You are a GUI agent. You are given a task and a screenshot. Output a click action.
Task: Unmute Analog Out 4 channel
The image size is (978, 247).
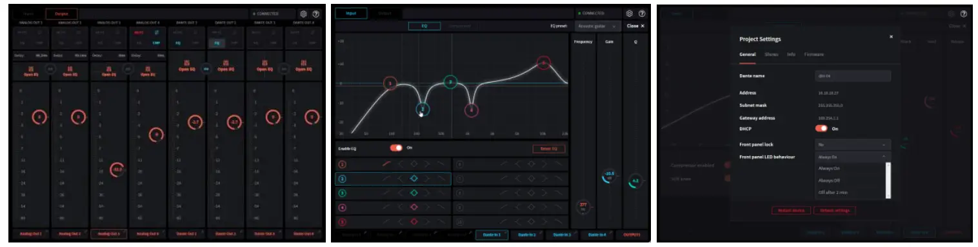click(x=139, y=32)
